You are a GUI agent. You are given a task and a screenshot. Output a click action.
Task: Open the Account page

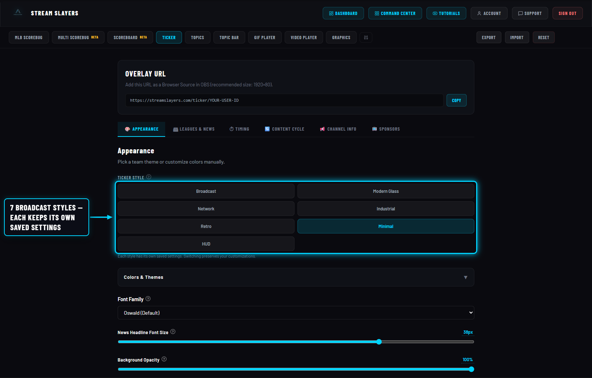click(x=489, y=13)
